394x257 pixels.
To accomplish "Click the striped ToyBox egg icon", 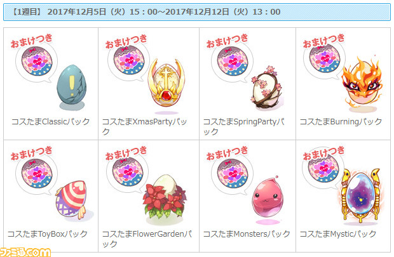I will tap(71, 199).
